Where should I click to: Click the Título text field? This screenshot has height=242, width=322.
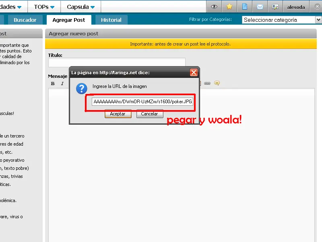tap(117, 63)
